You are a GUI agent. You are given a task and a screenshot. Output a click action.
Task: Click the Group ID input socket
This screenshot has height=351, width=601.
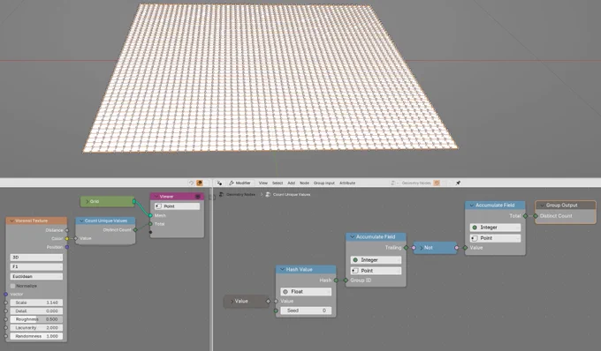pos(346,280)
